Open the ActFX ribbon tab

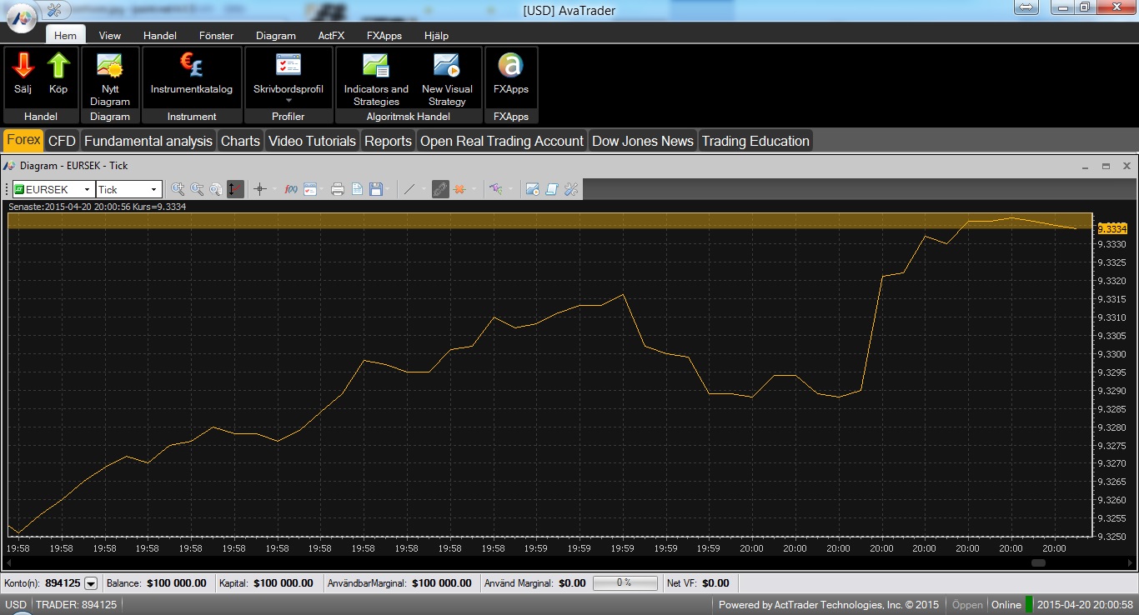pos(331,36)
